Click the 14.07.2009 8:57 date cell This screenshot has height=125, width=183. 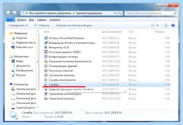(x=110, y=80)
